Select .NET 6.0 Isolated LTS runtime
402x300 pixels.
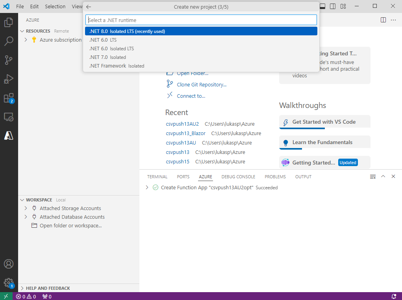click(111, 49)
